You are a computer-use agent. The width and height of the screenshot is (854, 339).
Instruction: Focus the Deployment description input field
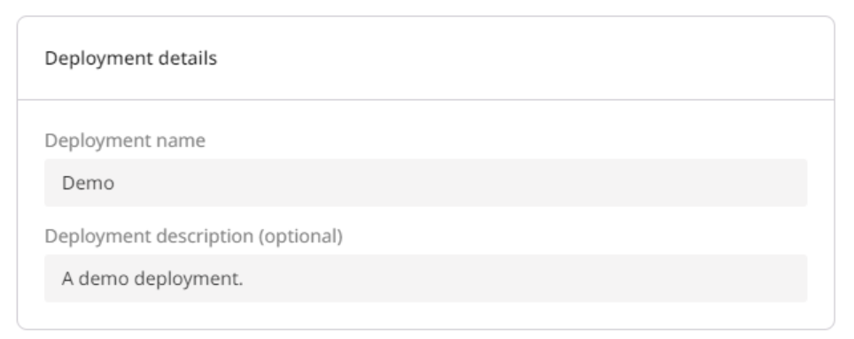(425, 279)
